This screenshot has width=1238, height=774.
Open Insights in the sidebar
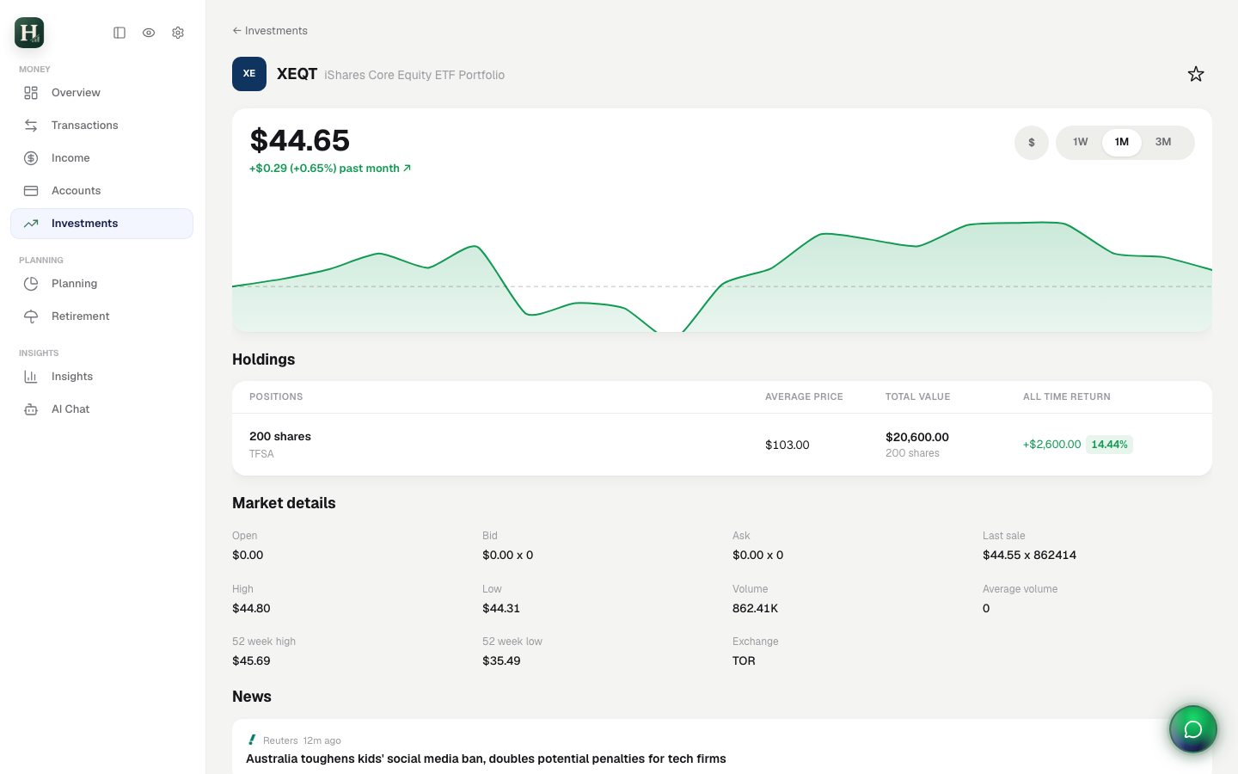[101, 377]
